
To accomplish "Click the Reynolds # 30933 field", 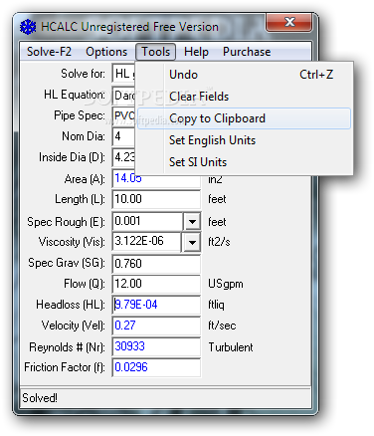I will tap(156, 346).
